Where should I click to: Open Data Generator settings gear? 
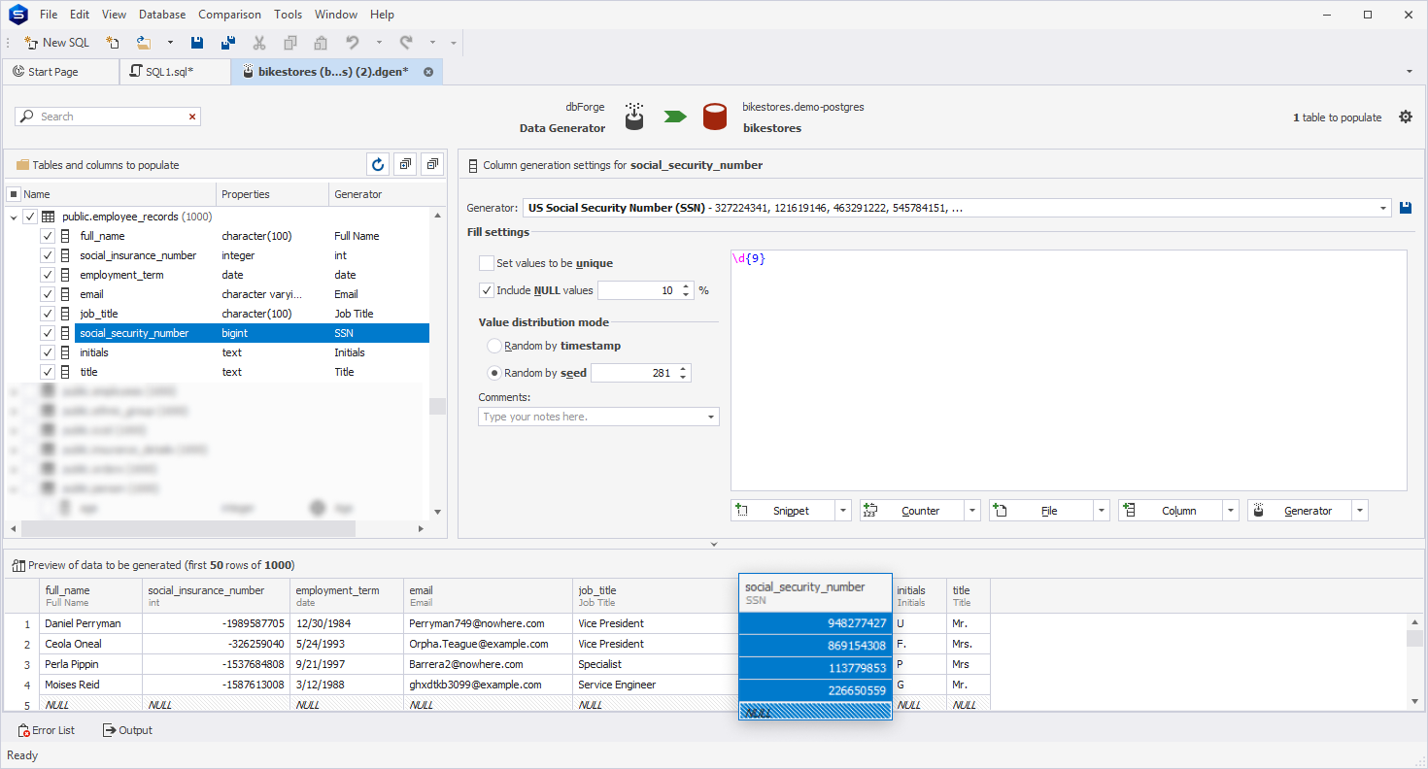[1406, 117]
